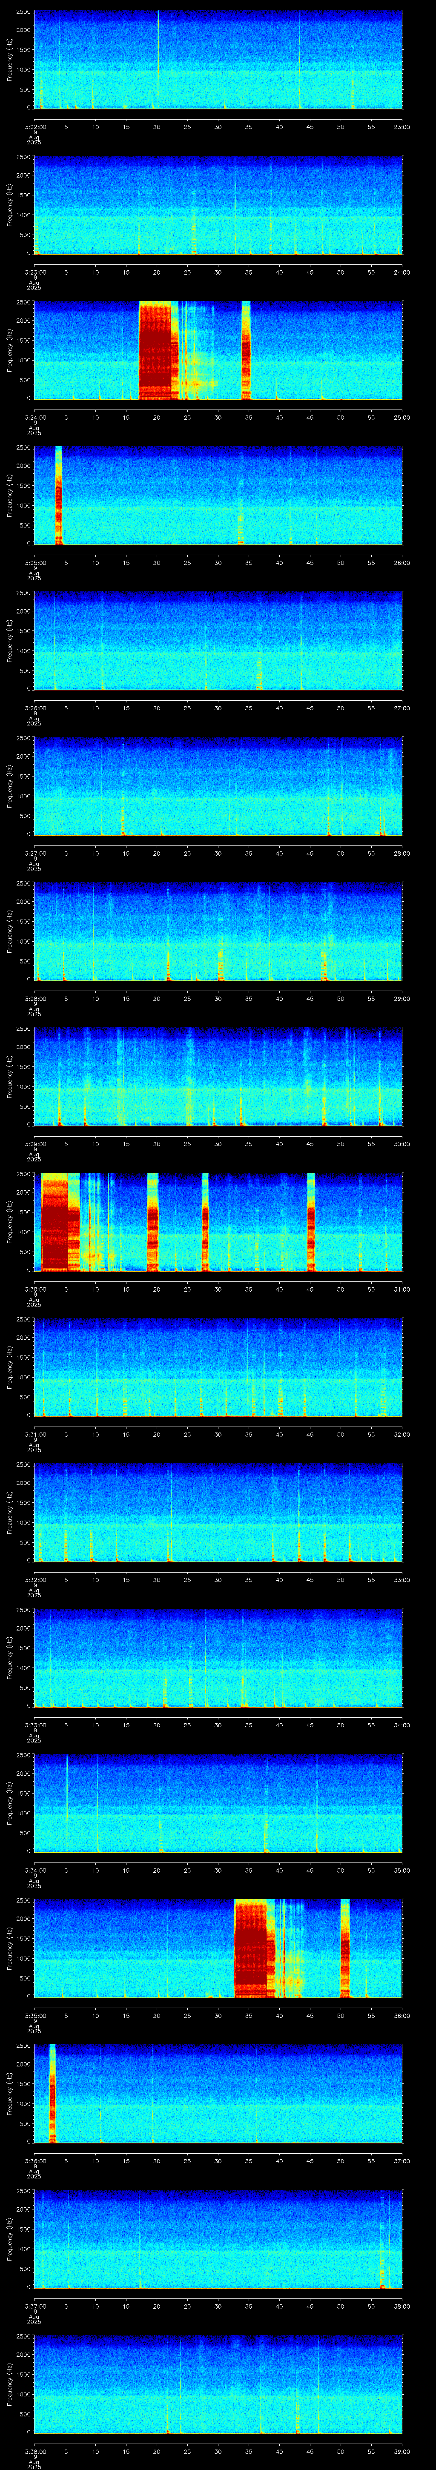Click the 29:00 end time label
Viewport: 436px width, 2470px height.
402,998
